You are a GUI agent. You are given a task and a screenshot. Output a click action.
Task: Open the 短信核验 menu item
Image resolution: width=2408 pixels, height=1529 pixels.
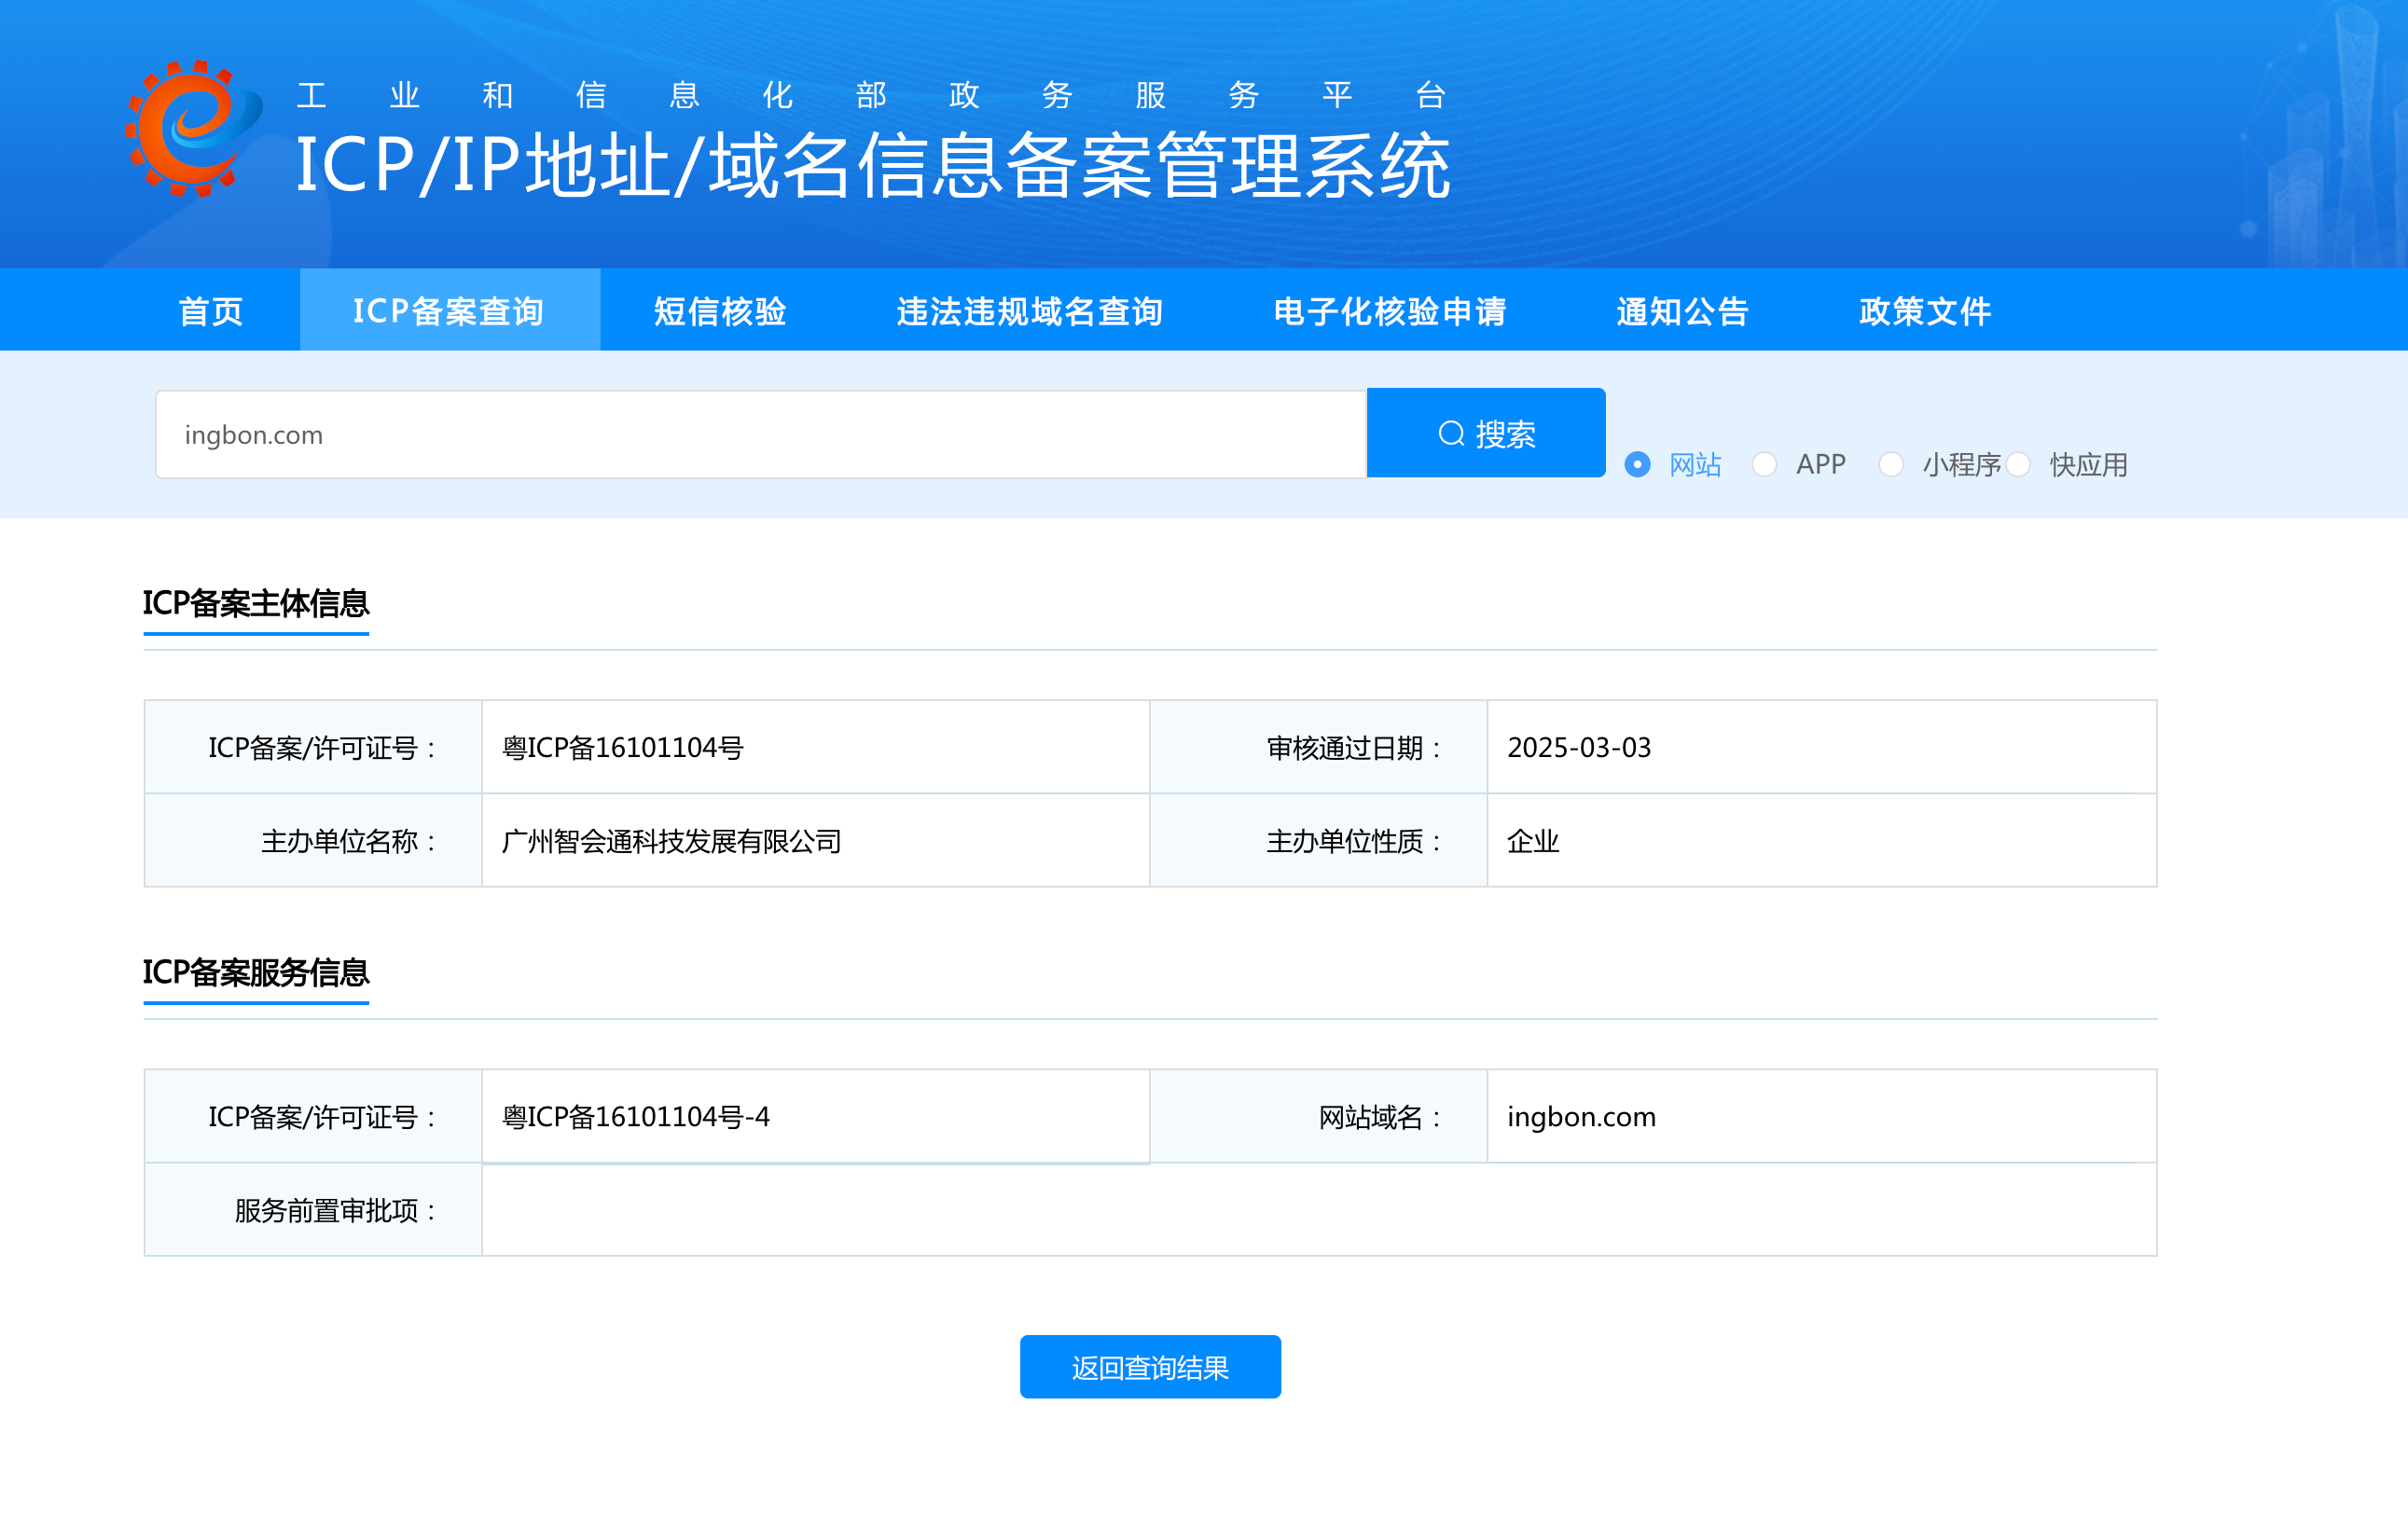click(x=719, y=311)
